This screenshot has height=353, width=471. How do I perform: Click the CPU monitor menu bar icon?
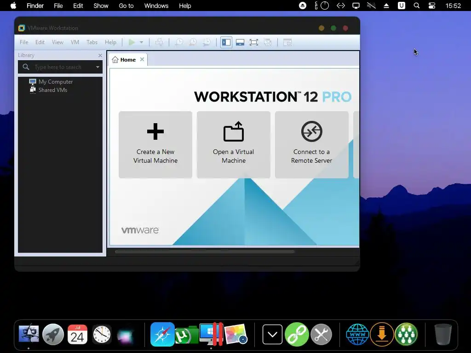point(322,6)
